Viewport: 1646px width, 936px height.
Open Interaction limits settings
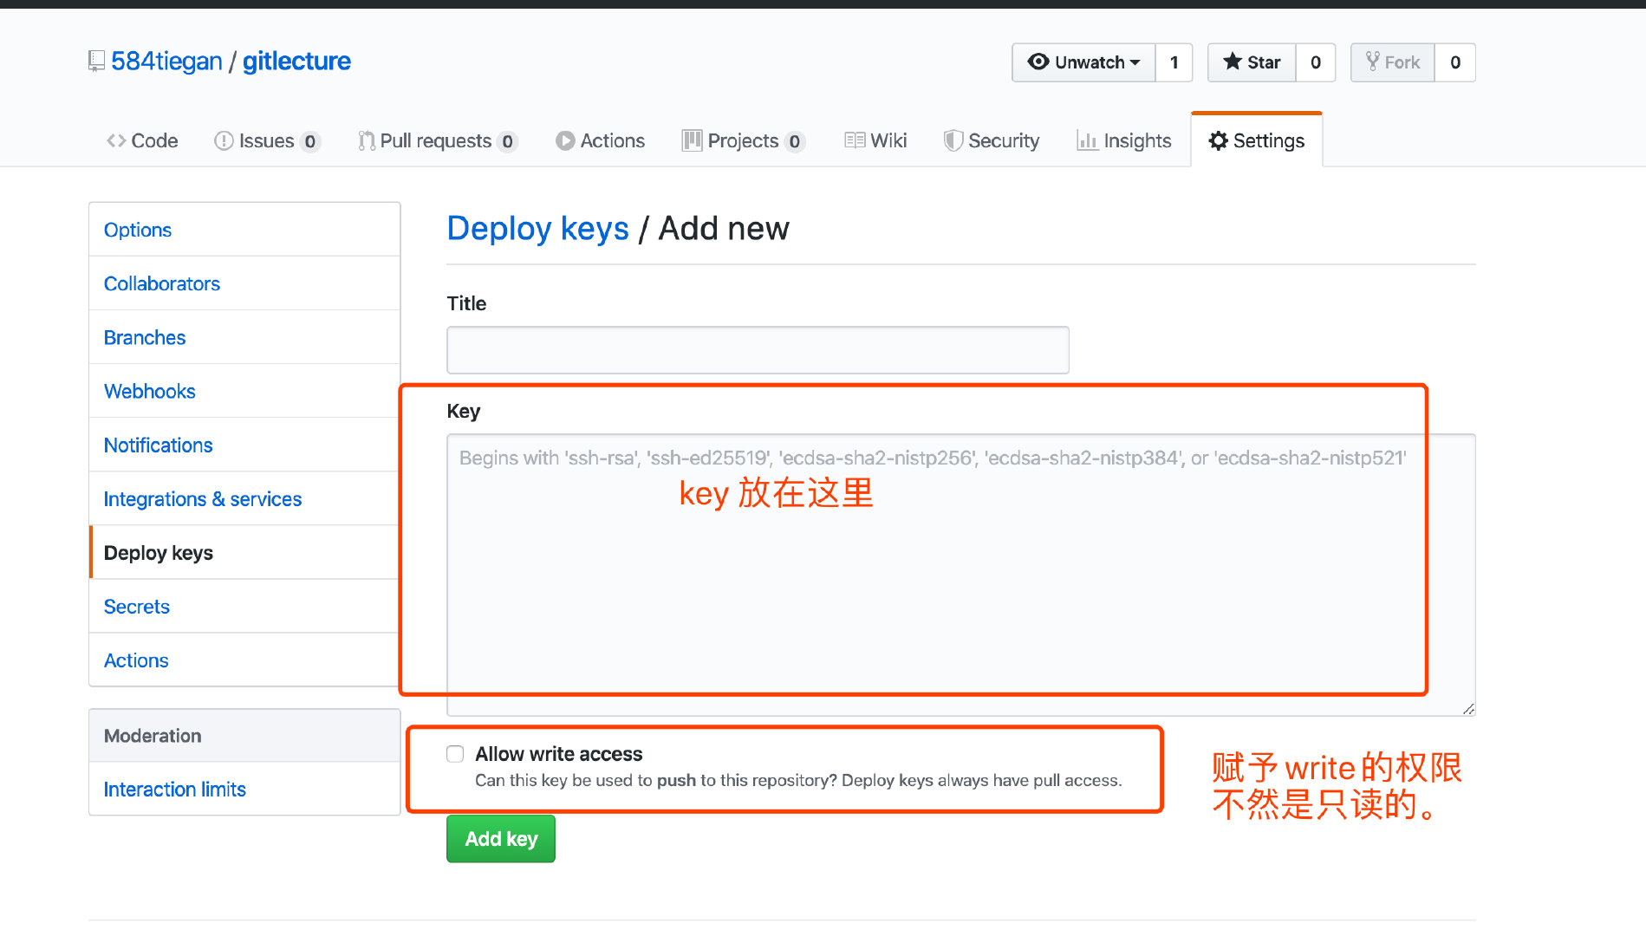[244, 789]
